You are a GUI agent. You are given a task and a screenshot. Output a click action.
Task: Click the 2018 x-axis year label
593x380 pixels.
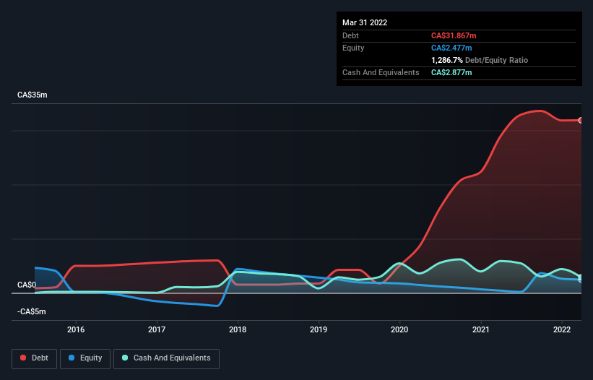coord(238,329)
